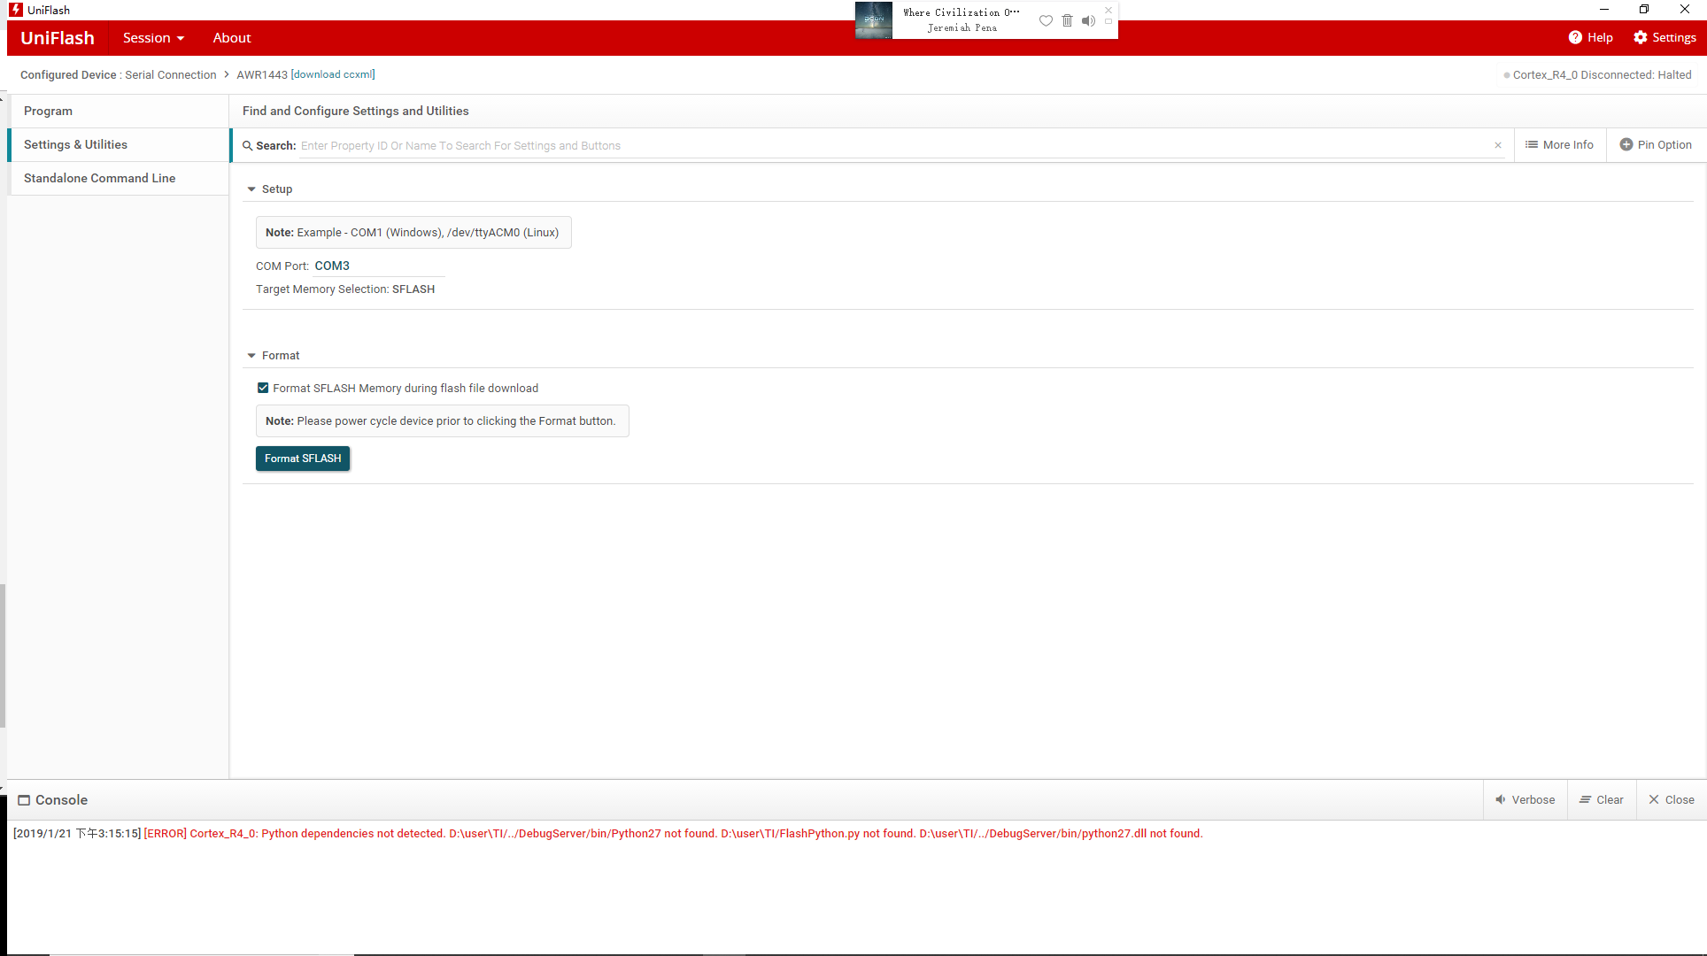This screenshot has width=1707, height=956.
Task: Collapse the Setup section
Action: click(251, 189)
